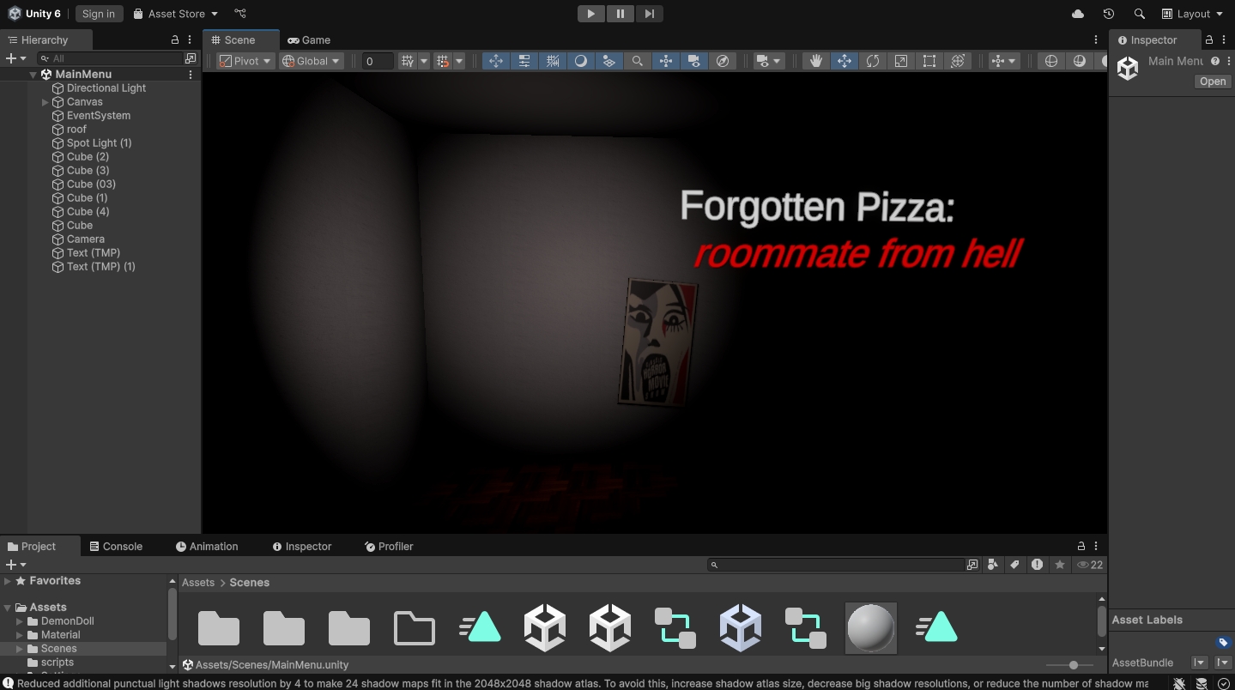Click the Sign in button
Viewport: 1235px width, 690px height.
pyautogui.click(x=99, y=13)
